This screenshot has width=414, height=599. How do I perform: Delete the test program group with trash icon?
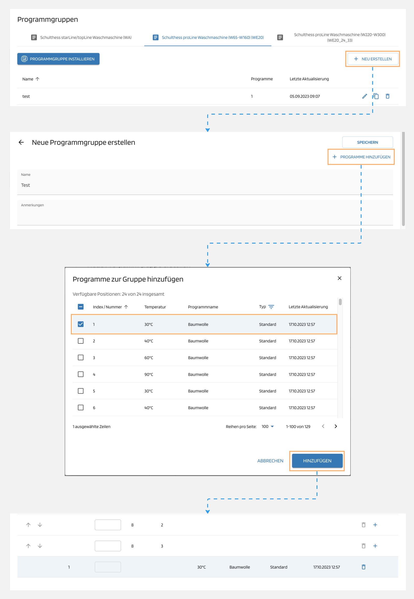click(387, 96)
